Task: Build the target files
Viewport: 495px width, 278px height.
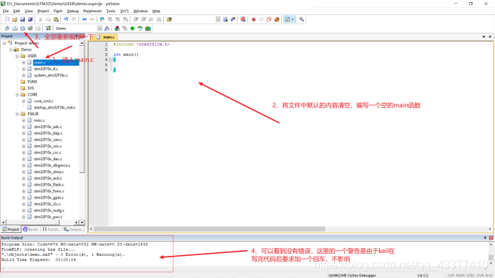Action: click(14, 29)
